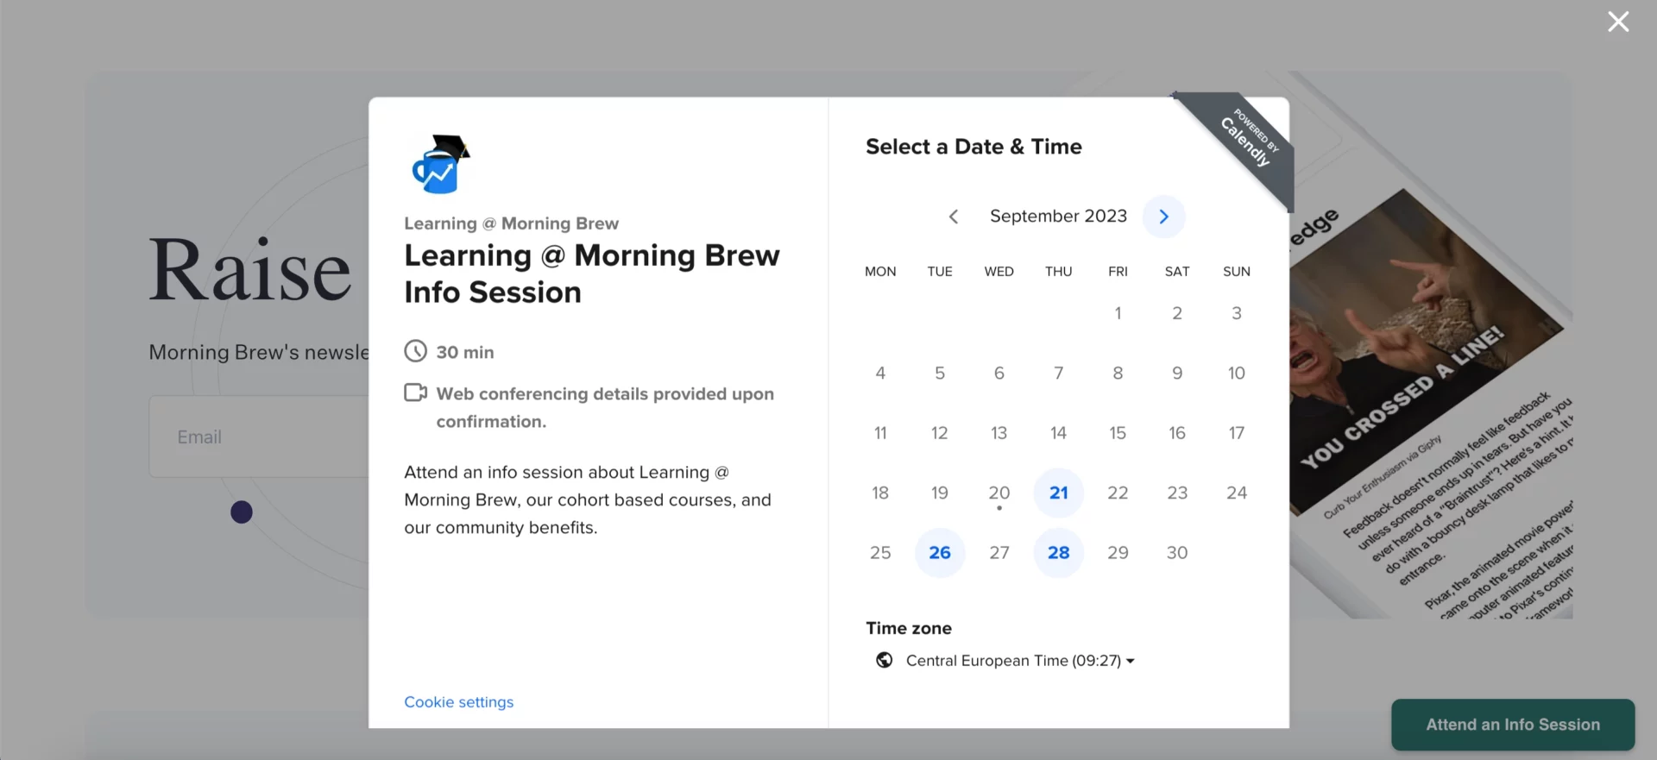Click date 16 in the calendar
This screenshot has width=1657, height=760.
click(1177, 433)
